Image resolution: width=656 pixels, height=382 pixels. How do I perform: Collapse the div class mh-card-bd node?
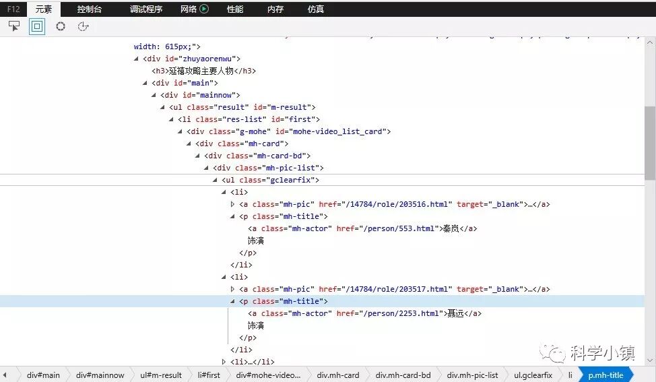[197, 156]
